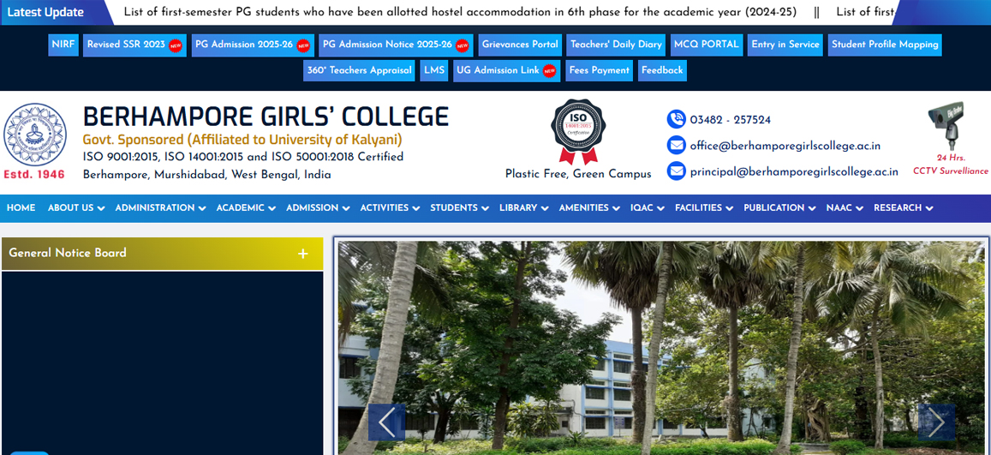This screenshot has height=455, width=991.
Task: Expand ACTIVITIES menu
Action: click(390, 208)
